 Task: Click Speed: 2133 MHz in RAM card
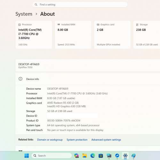tap(66, 44)
